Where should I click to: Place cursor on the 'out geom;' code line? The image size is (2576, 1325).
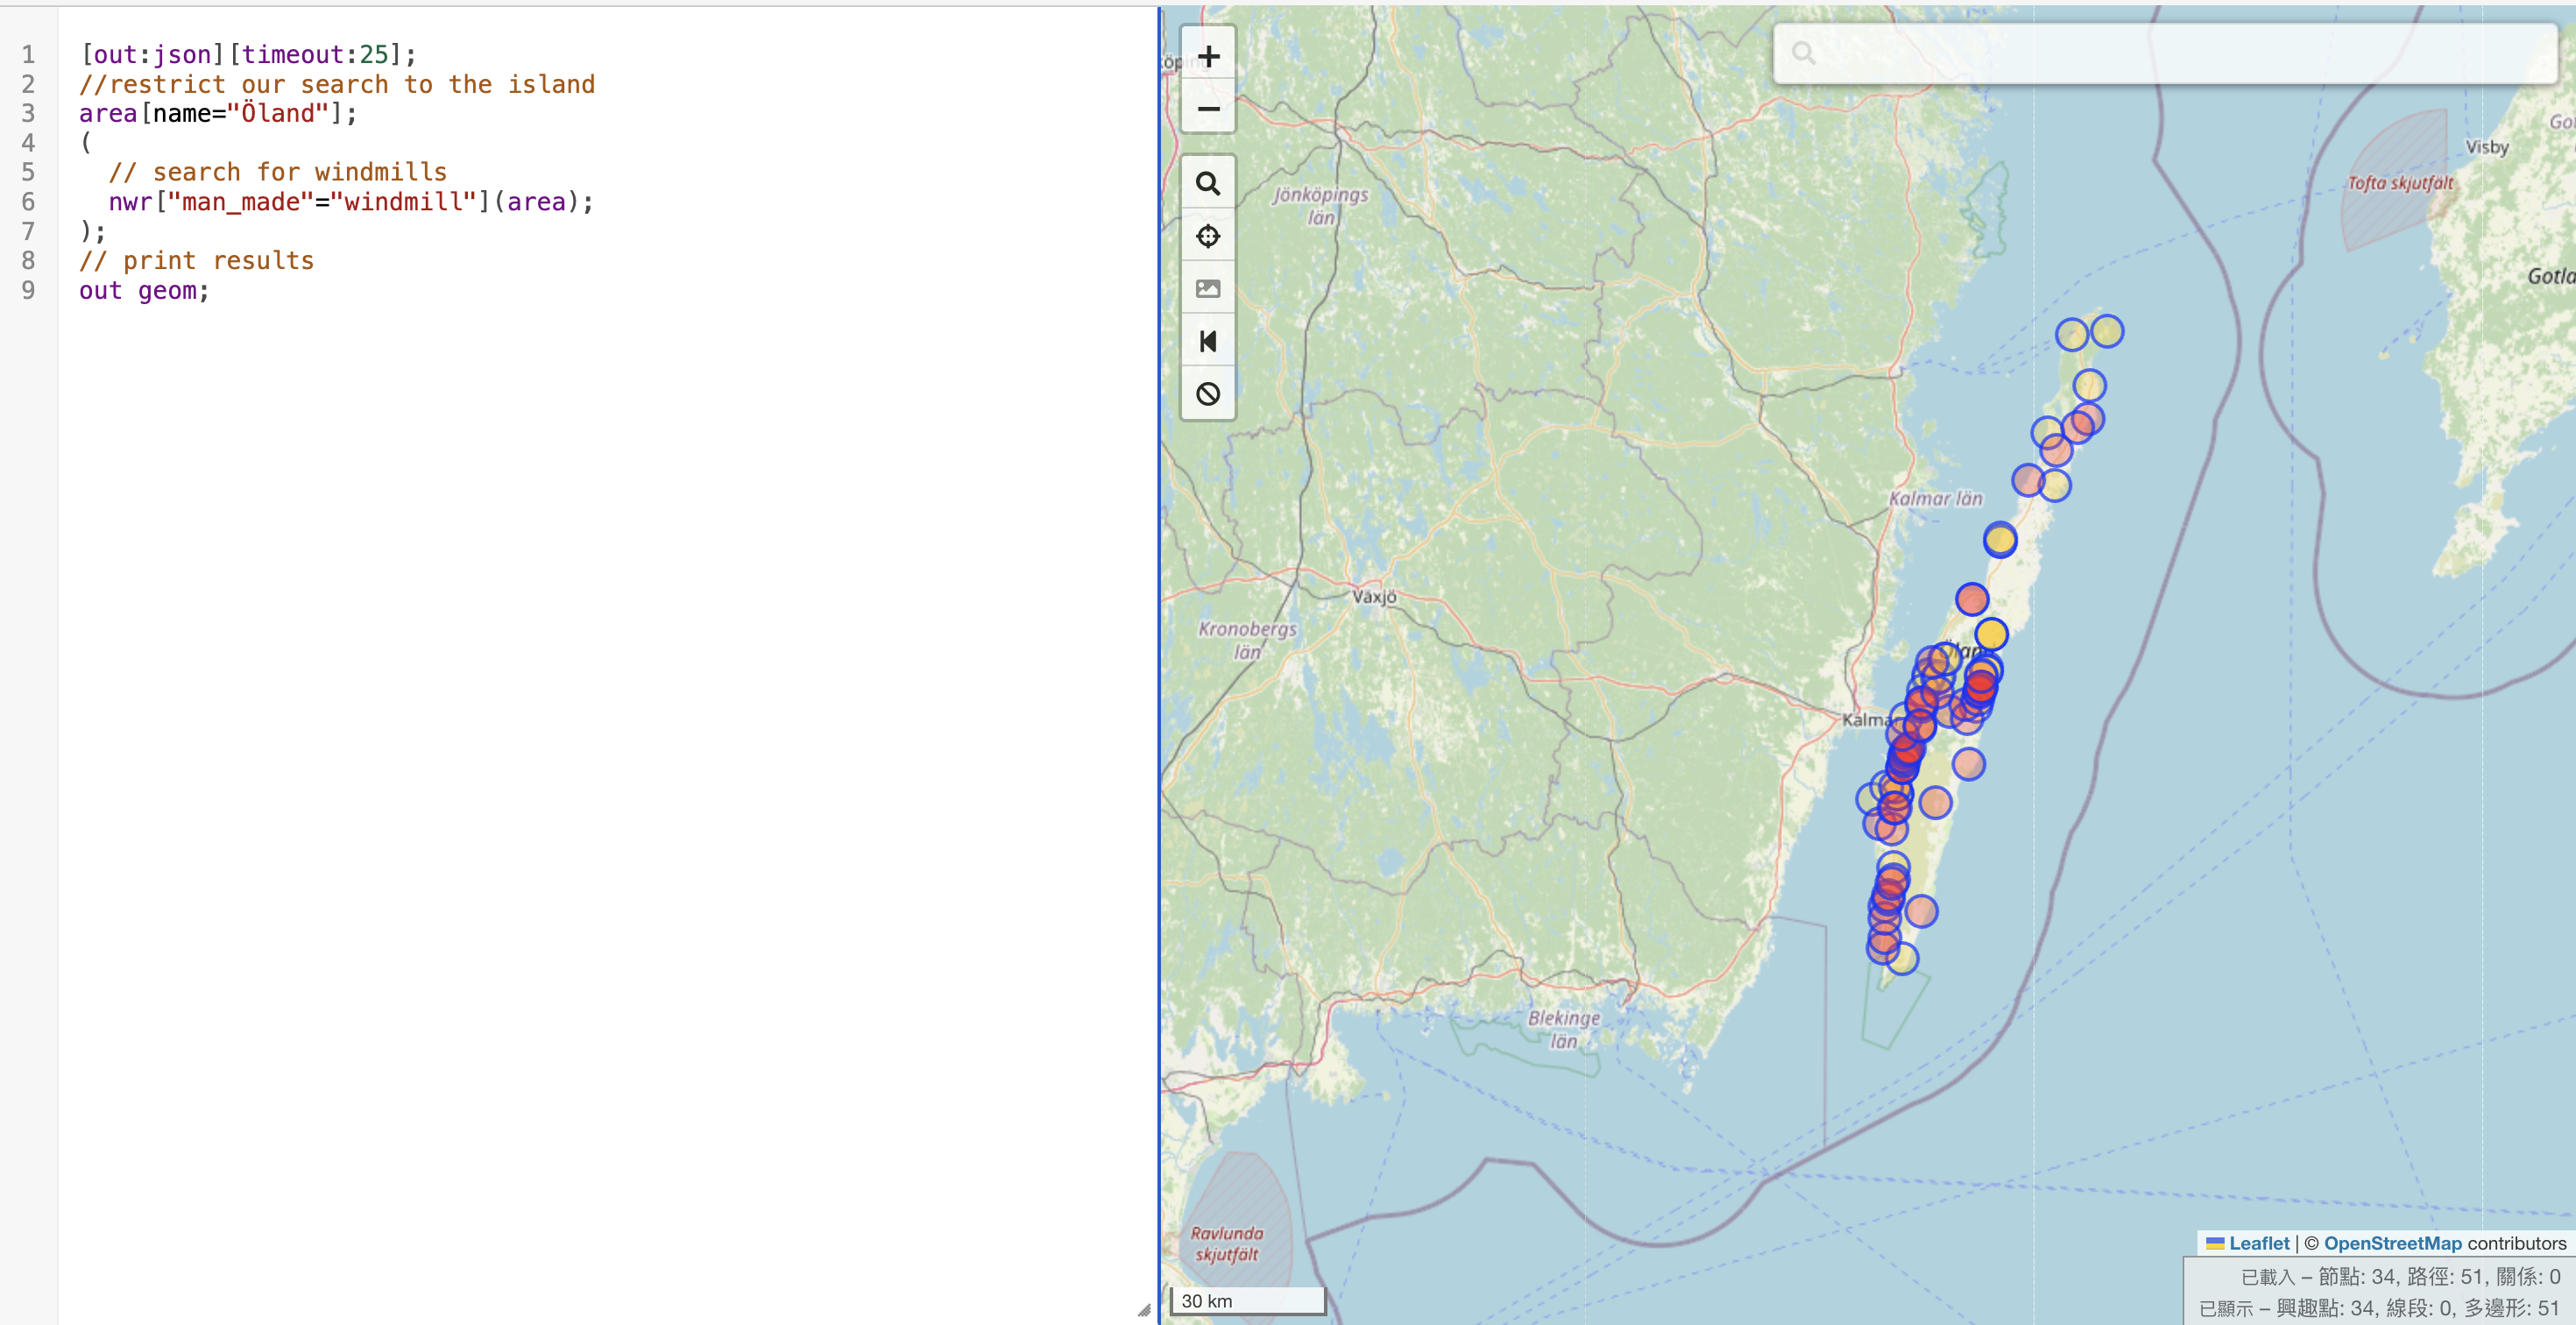pyautogui.click(x=144, y=291)
